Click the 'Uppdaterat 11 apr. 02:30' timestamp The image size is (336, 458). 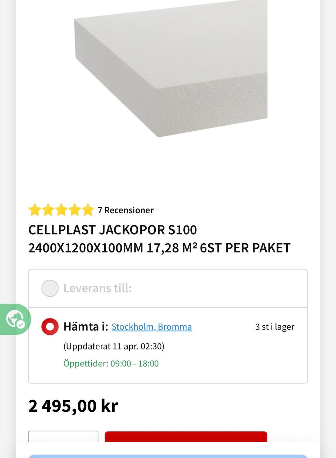point(114,346)
